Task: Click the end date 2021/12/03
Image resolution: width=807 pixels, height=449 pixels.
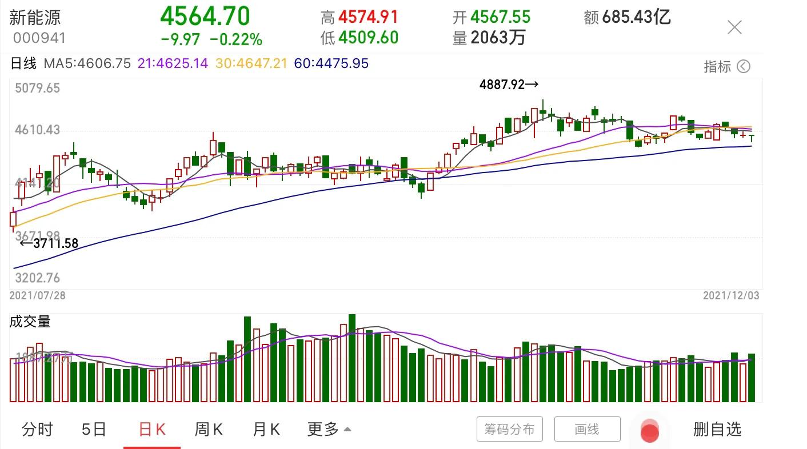Action: point(731,295)
